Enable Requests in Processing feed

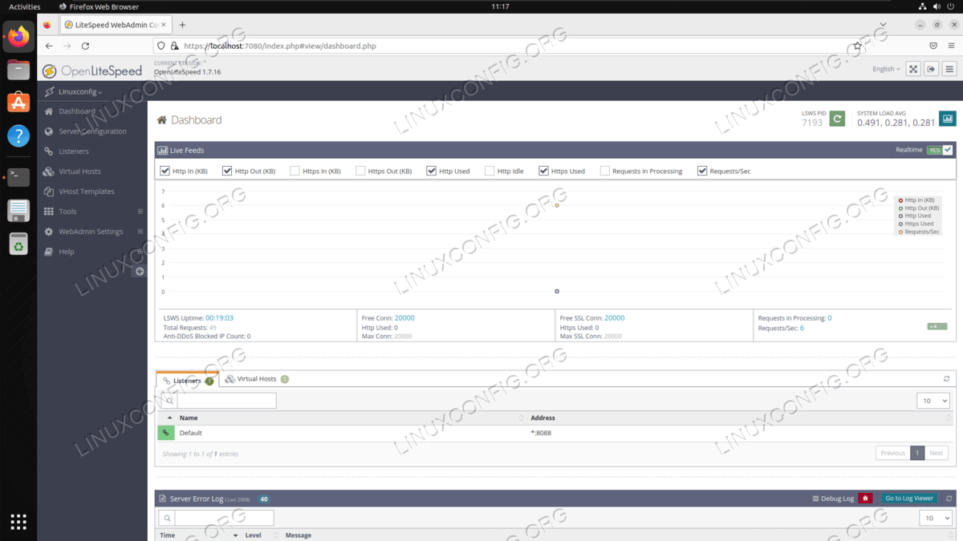(x=604, y=171)
